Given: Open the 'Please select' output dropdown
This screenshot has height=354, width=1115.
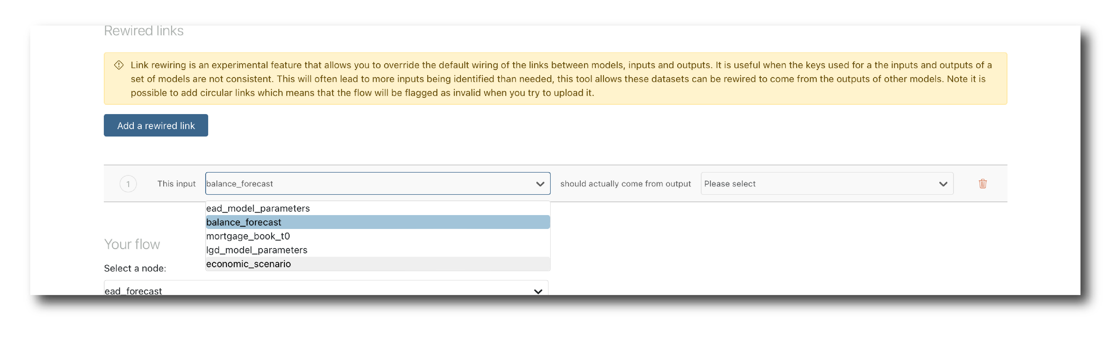Looking at the screenshot, I should click(818, 184).
